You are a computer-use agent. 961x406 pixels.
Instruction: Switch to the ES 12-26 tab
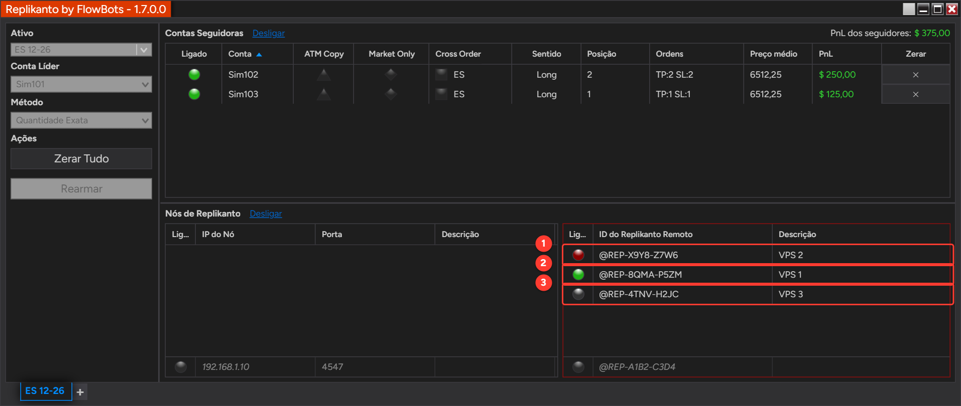[x=45, y=391]
